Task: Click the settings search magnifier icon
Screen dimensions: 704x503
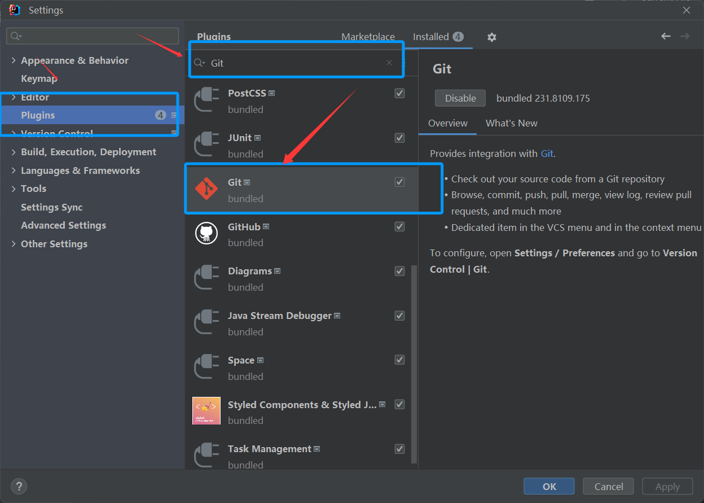Action: 16,36
